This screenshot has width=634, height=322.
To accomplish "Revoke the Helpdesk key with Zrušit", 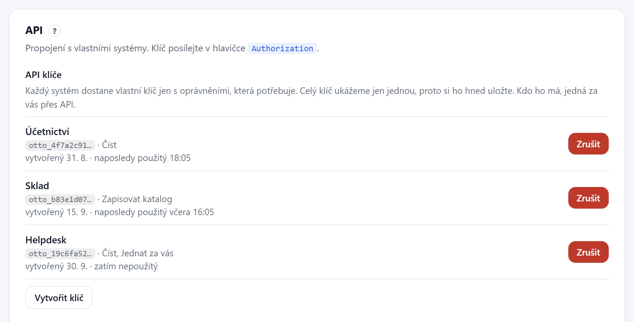I will click(x=588, y=252).
